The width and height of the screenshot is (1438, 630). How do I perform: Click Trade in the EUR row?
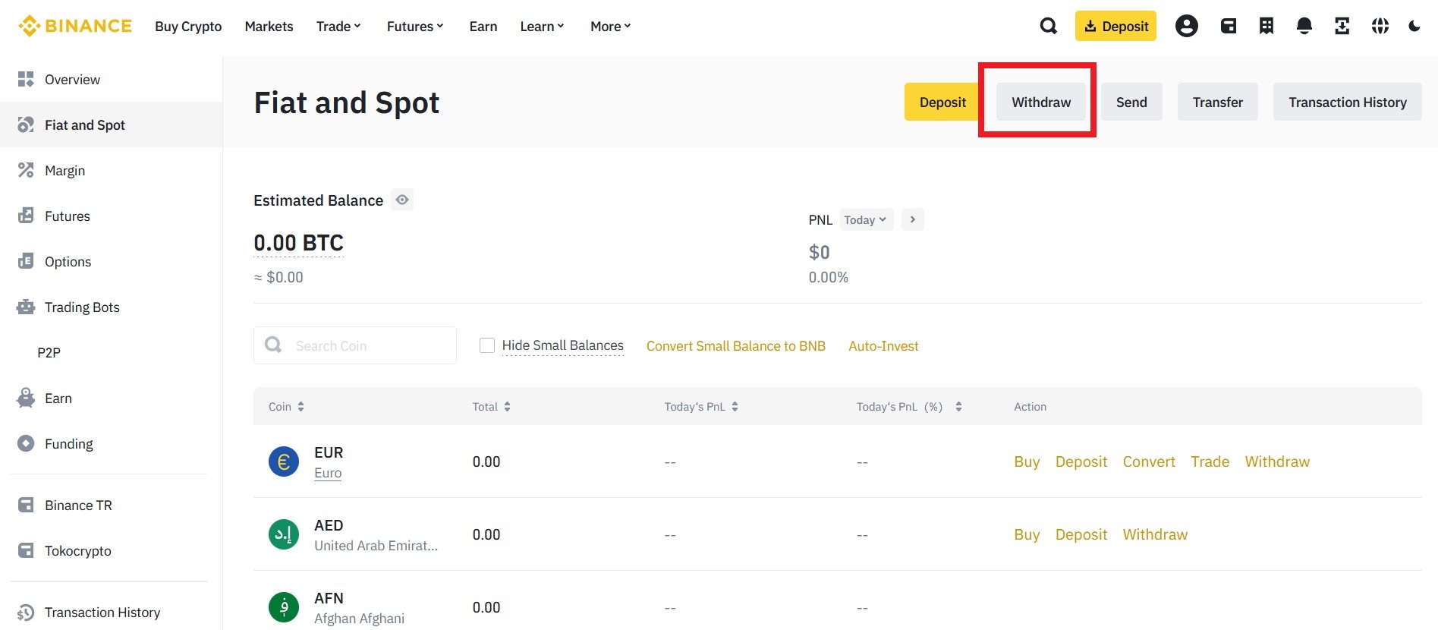(x=1210, y=461)
